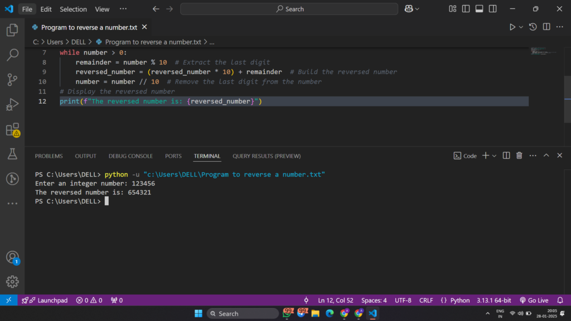The width and height of the screenshot is (571, 321).
Task: Open the Extensions view with warning badge
Action: click(x=12, y=129)
